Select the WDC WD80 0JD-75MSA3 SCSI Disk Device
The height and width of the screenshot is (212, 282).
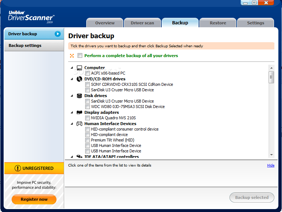pyautogui.click(x=128, y=107)
